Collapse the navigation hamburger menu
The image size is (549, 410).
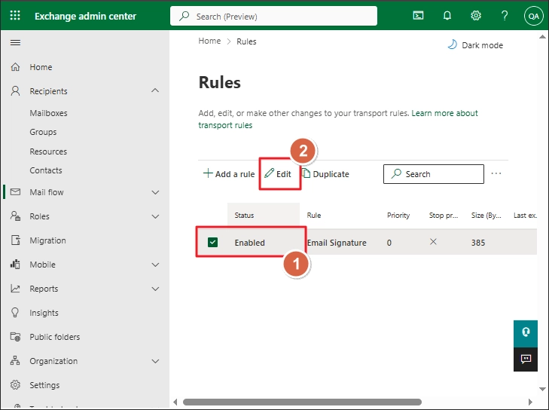tap(15, 43)
